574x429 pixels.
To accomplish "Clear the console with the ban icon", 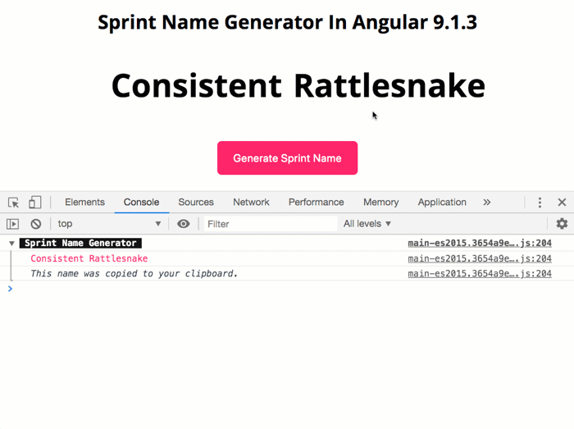I will pos(35,224).
